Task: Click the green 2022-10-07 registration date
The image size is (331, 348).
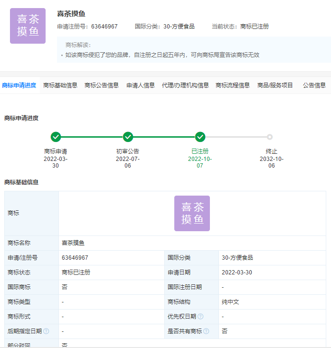Action: (200, 162)
